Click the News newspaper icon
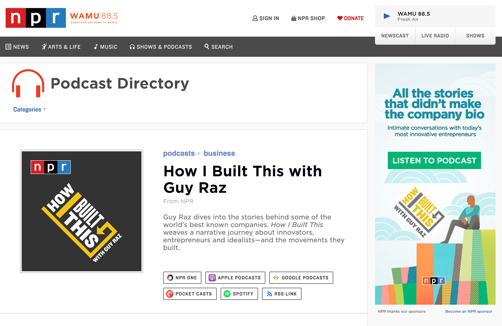The width and height of the screenshot is (502, 326). 8,47
